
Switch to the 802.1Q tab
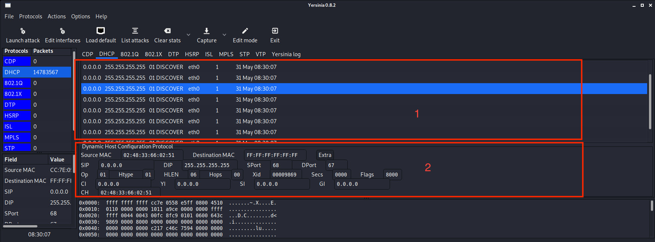130,54
